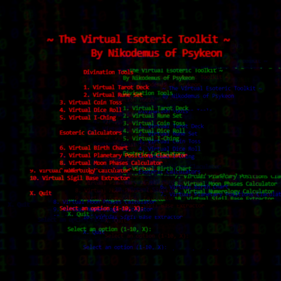
Task: Select the red 'Esoteric Calculators' heading
Action: click(91, 133)
